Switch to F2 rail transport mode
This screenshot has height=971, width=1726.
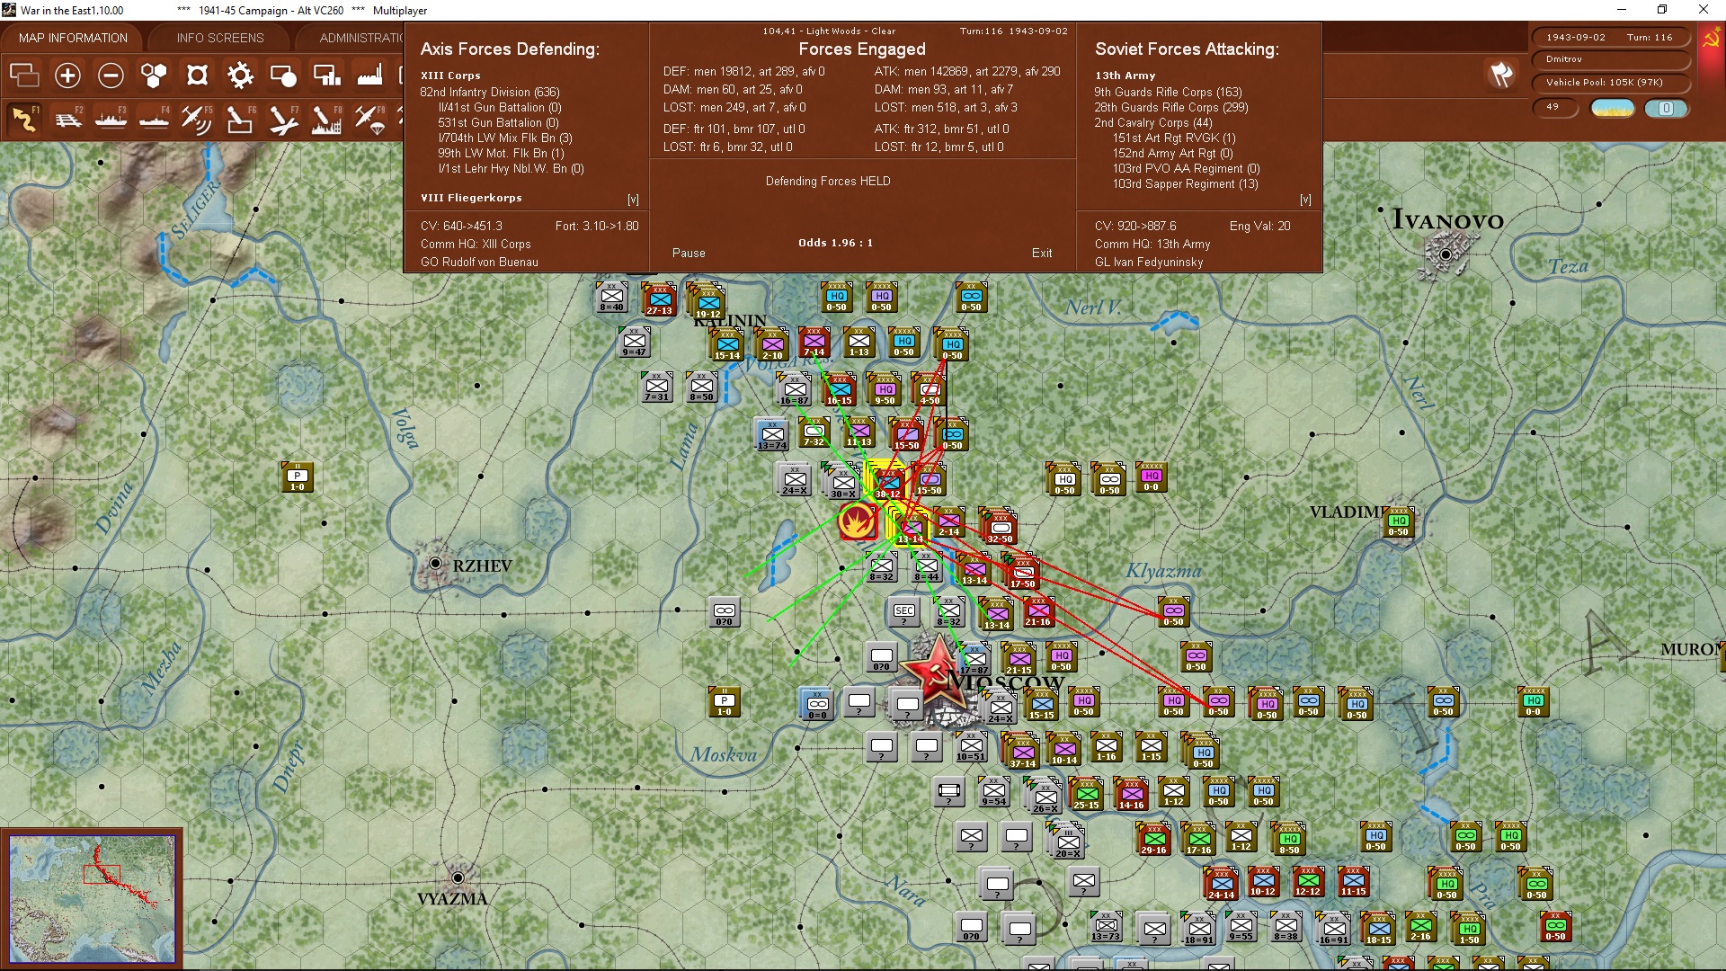pos(67,119)
